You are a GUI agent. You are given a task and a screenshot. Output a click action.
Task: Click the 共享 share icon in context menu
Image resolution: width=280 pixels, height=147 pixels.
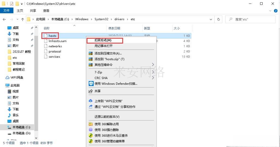pos(91,91)
